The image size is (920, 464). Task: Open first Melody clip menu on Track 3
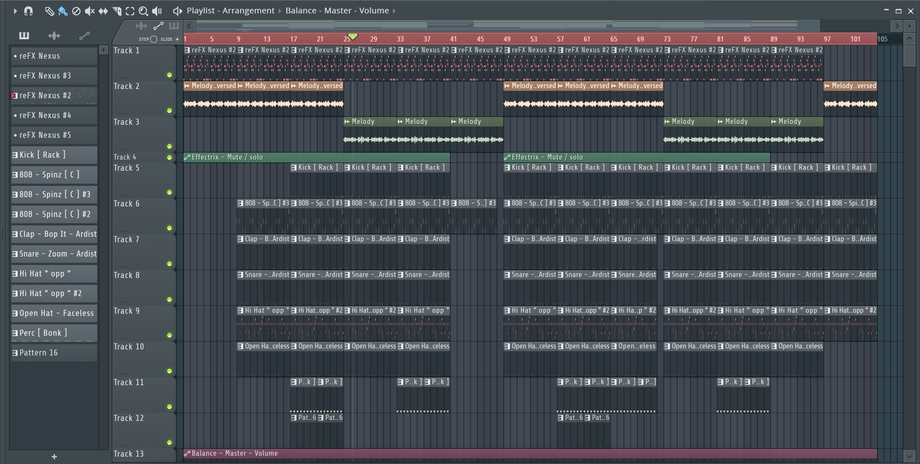(x=347, y=122)
